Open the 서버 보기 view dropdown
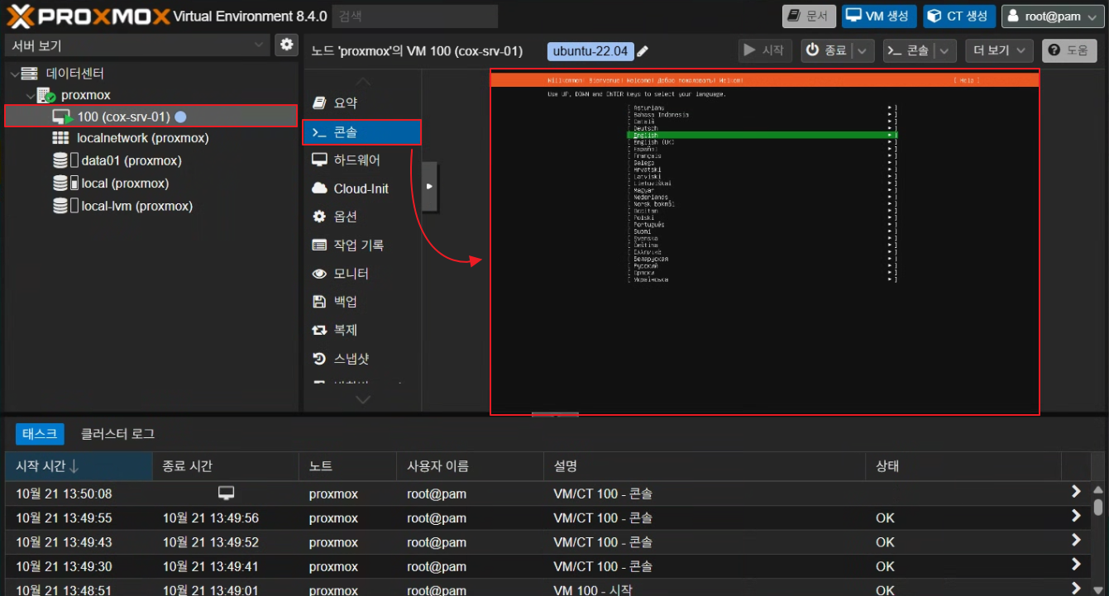 [x=259, y=45]
